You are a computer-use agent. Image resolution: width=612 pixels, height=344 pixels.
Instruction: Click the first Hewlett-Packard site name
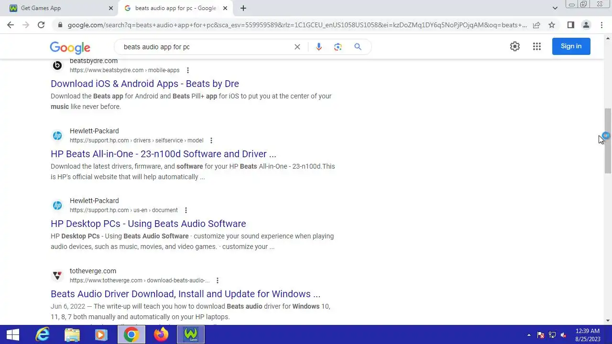tap(94, 131)
